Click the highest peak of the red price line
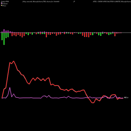This screenshot has height=131, width=131. (x=14, y=61)
